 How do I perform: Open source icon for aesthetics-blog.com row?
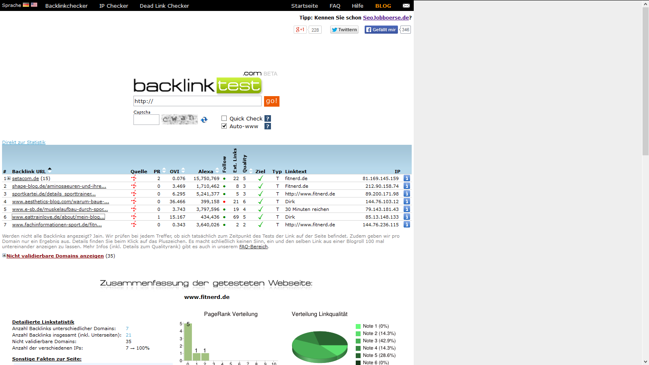(133, 202)
